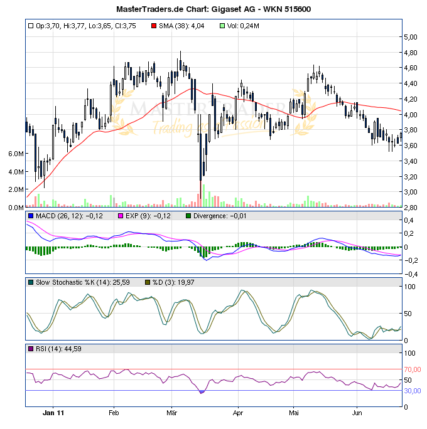Viewport: 427px width, 429px height.
Task: Click the 3,60 price axis value
Action: (x=411, y=146)
